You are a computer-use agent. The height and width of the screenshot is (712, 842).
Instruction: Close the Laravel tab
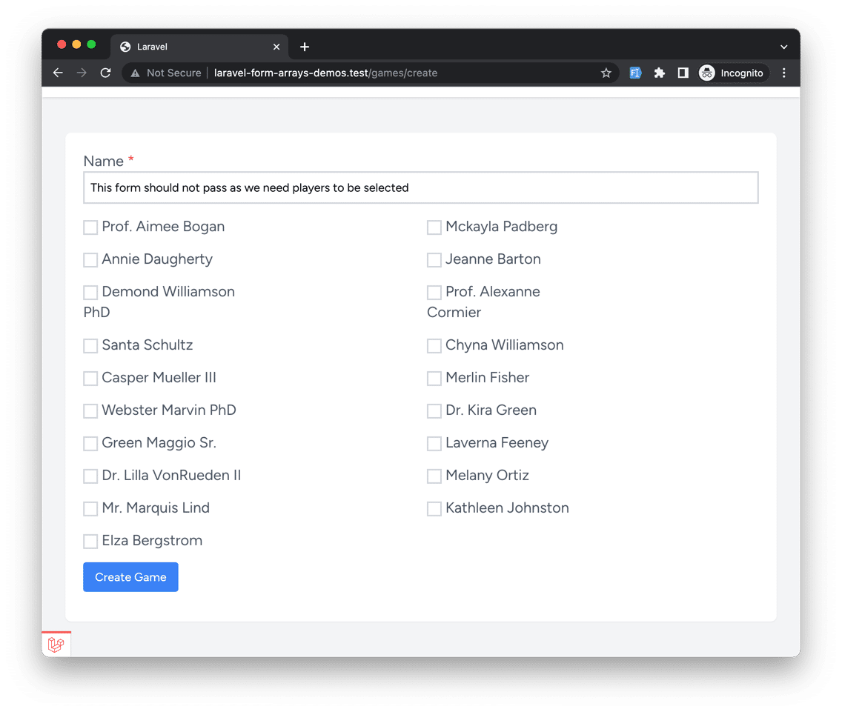[x=276, y=47]
